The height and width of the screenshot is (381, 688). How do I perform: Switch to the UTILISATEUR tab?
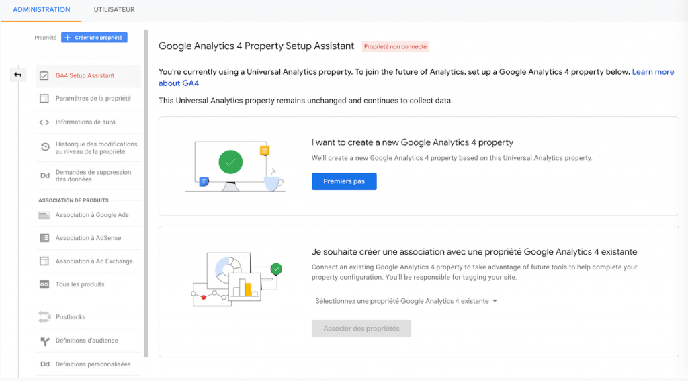click(x=114, y=9)
